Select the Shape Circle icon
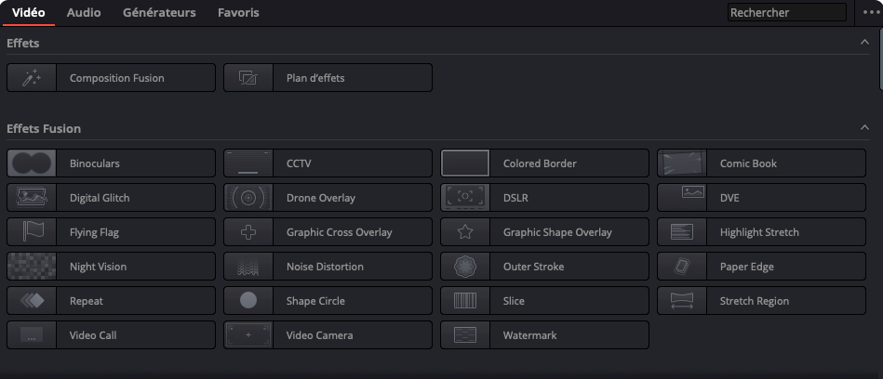 click(x=248, y=301)
